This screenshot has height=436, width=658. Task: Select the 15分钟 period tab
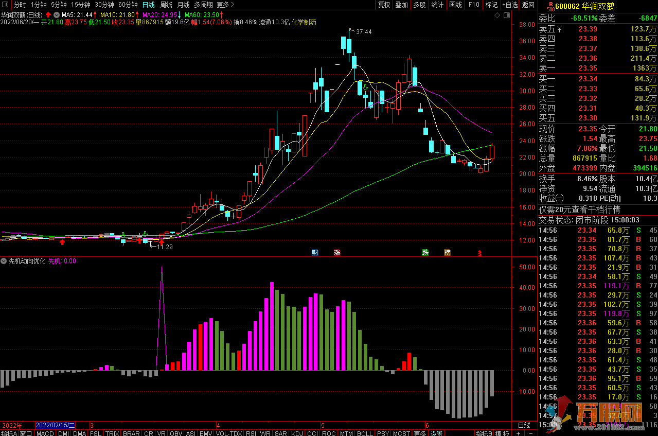[80, 5]
